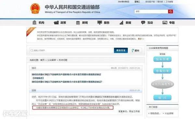Focus the keyword input field
Viewport: 195px width, 119px height.
[x=71, y=50]
